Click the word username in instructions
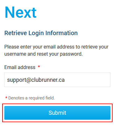This screenshot has width=116, height=125. (15, 54)
